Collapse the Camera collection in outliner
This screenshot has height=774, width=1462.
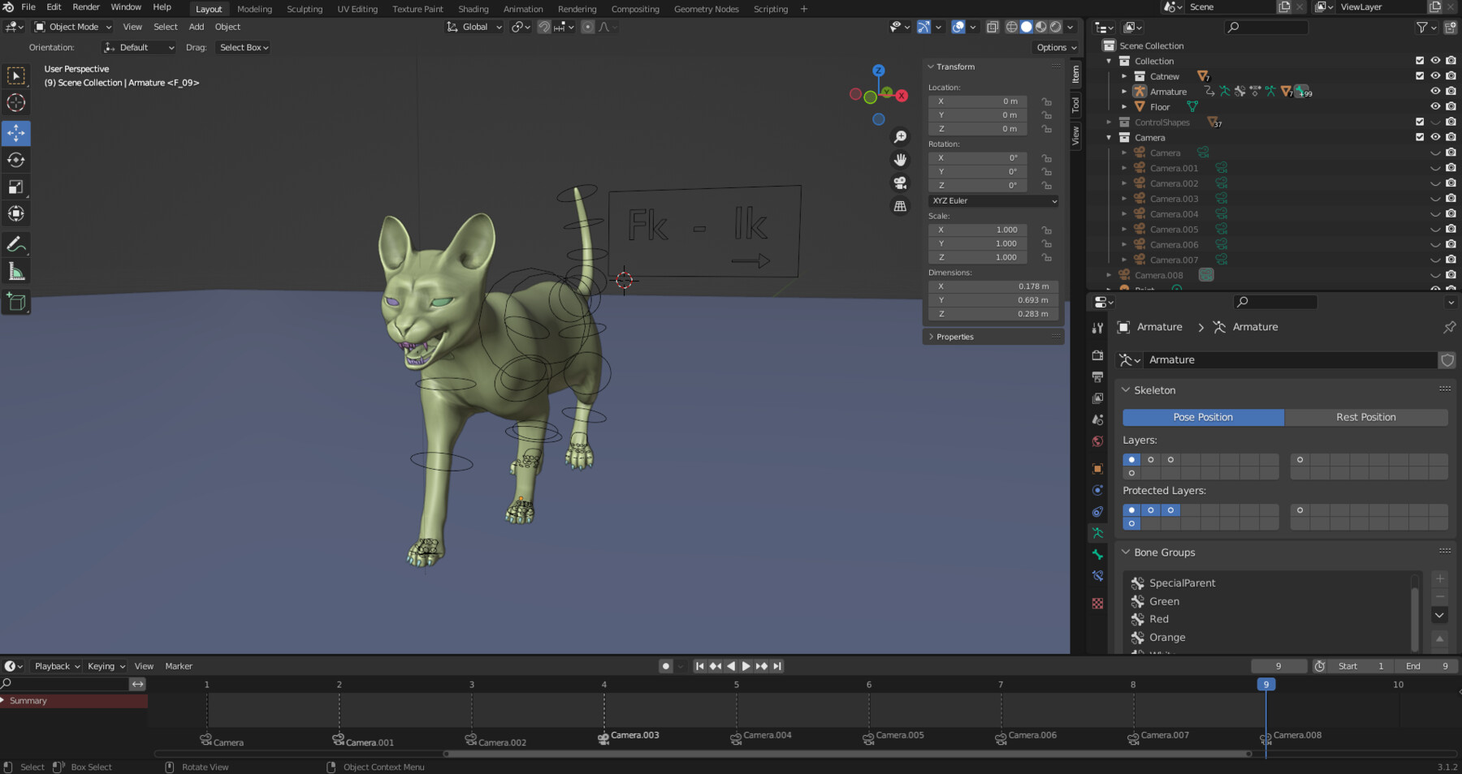tap(1109, 137)
